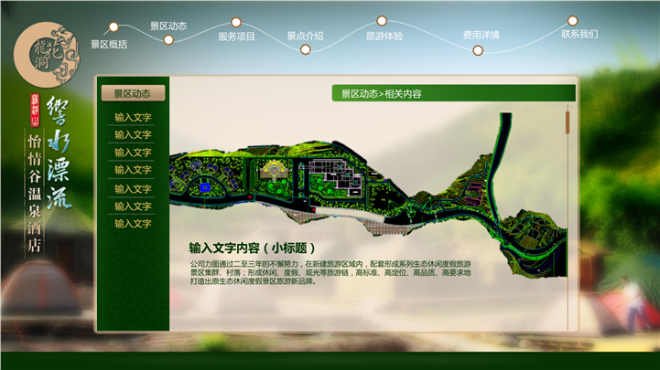Click the 输入文字内容（小标题）heading
Image resolution: width=660 pixels, height=370 pixels.
pyautogui.click(x=252, y=248)
